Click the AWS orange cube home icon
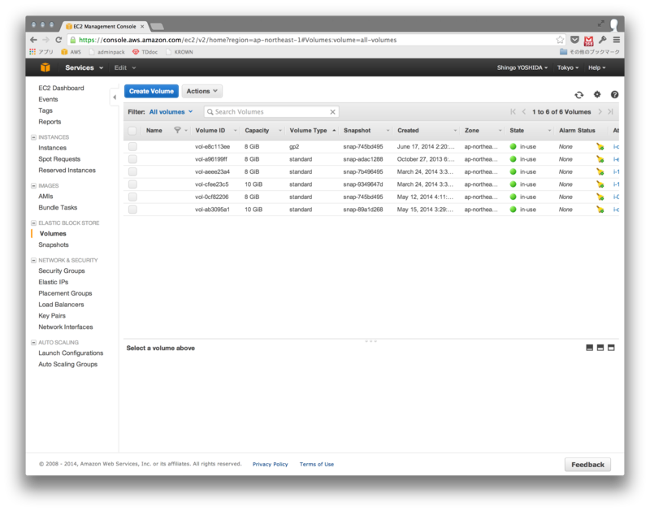 pos(45,67)
